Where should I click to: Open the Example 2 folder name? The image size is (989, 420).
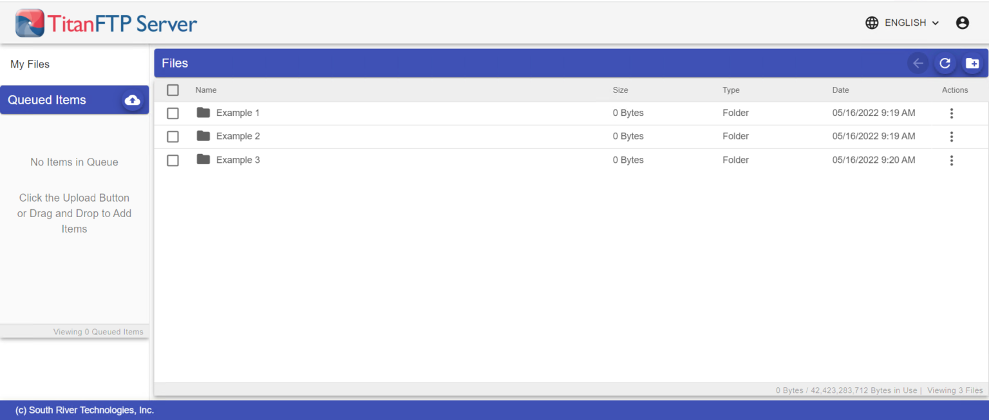(238, 137)
